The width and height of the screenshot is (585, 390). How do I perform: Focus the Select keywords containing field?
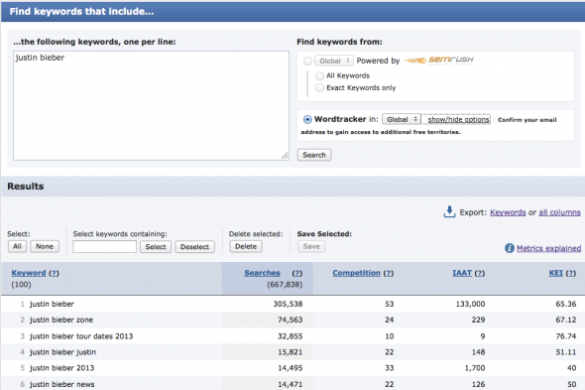(104, 246)
